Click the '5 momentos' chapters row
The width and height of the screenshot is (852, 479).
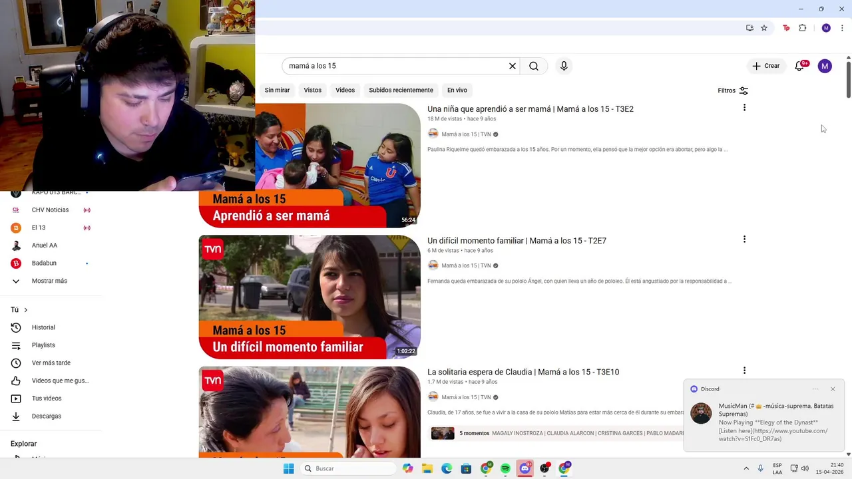(x=557, y=433)
